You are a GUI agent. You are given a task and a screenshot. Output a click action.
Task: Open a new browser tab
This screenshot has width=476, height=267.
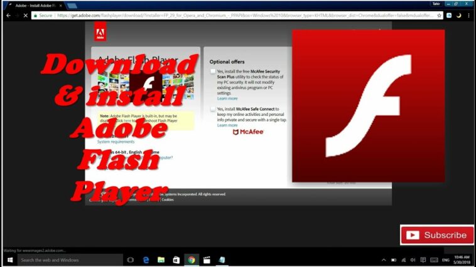pyautogui.click(x=72, y=6)
